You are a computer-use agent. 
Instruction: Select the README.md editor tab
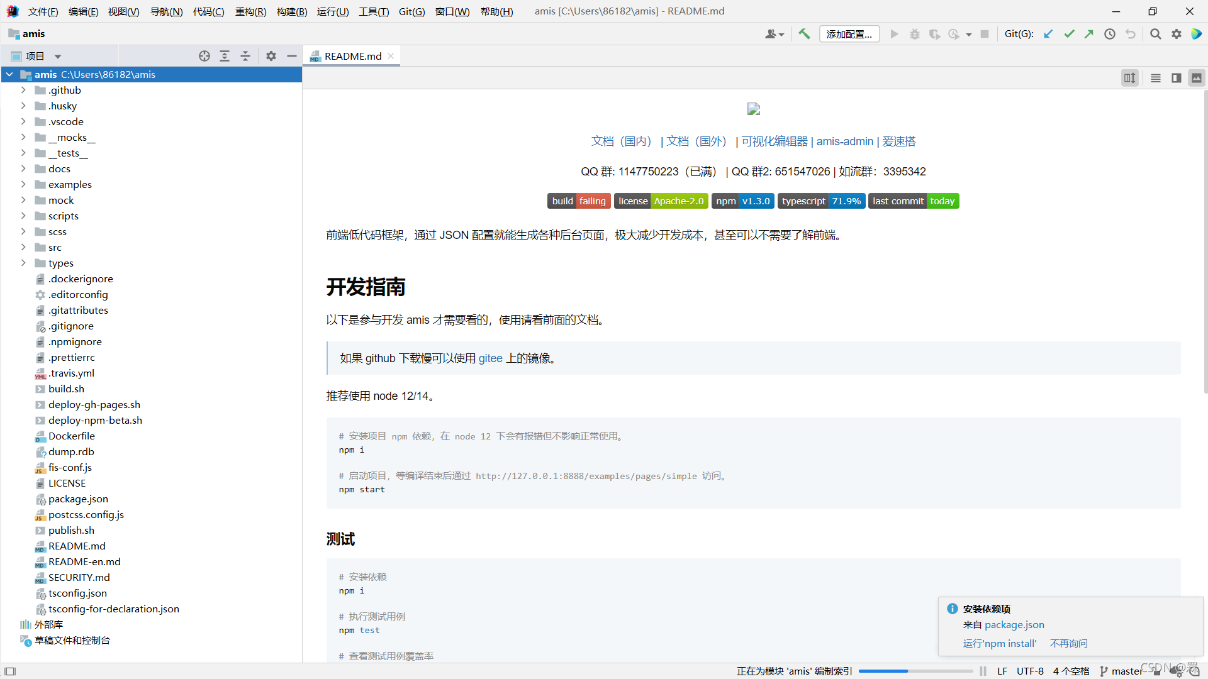point(352,56)
